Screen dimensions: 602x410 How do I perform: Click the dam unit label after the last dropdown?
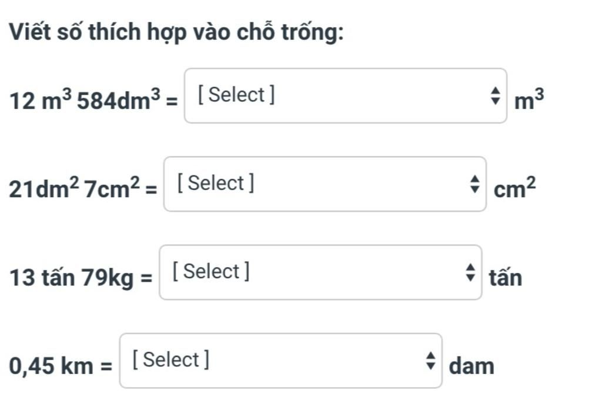click(x=471, y=366)
